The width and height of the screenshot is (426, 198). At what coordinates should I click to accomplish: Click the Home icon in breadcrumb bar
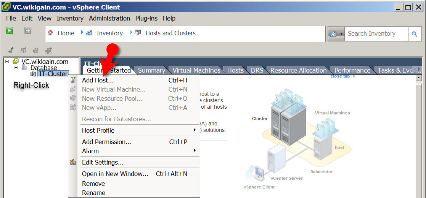point(50,33)
